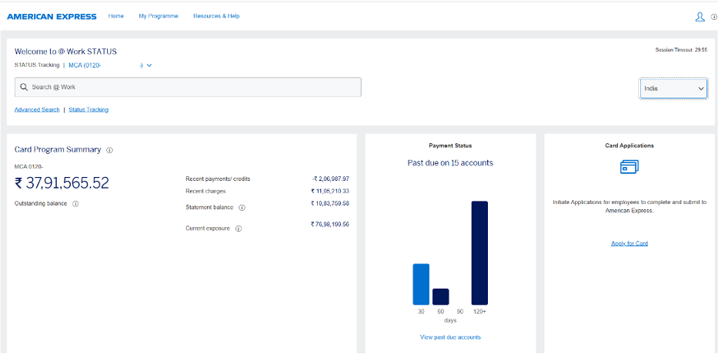Click info icon beside Statement balance
The height and width of the screenshot is (354, 718).
(x=242, y=208)
